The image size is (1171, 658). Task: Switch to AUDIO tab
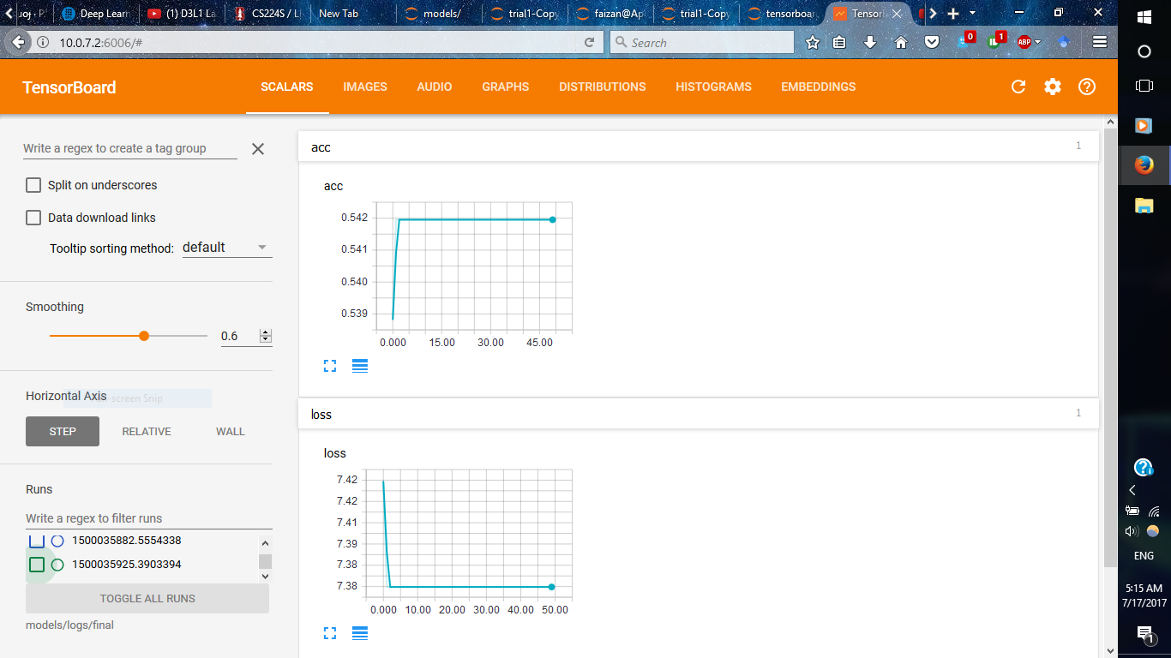[435, 87]
